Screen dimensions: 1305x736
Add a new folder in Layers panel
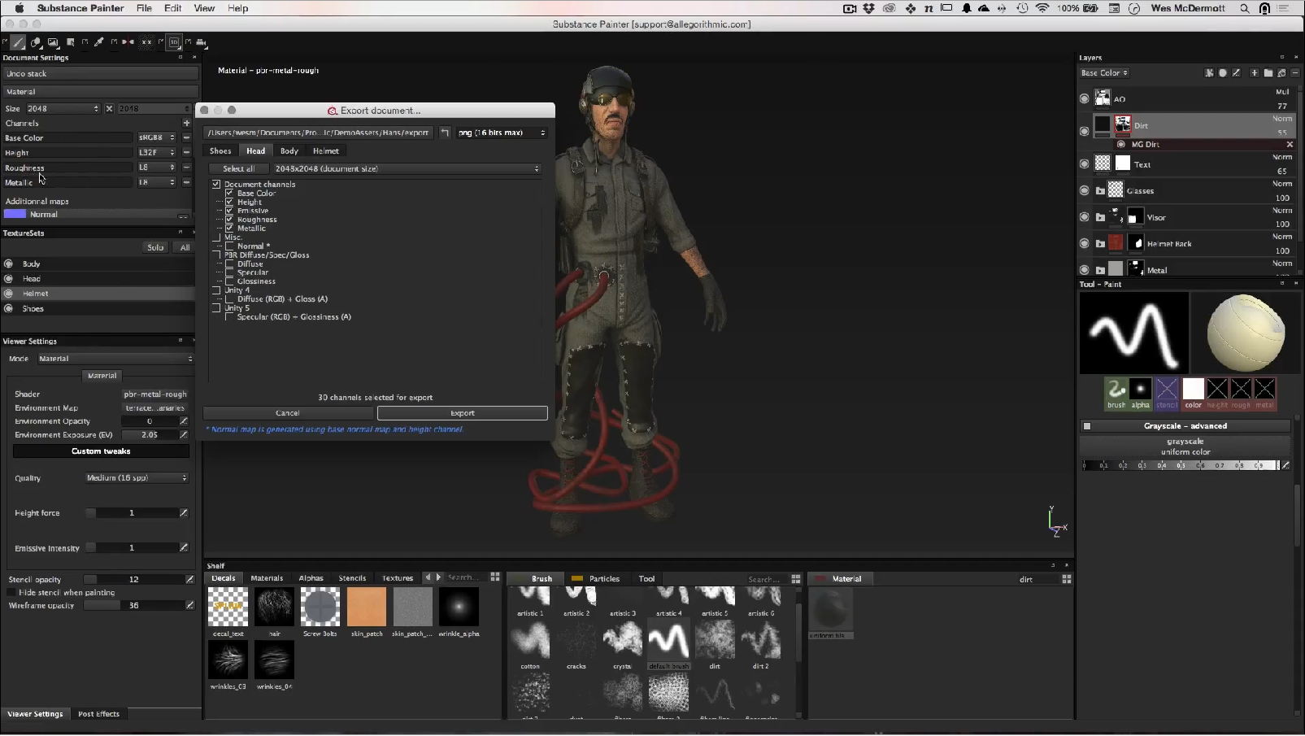click(1268, 73)
